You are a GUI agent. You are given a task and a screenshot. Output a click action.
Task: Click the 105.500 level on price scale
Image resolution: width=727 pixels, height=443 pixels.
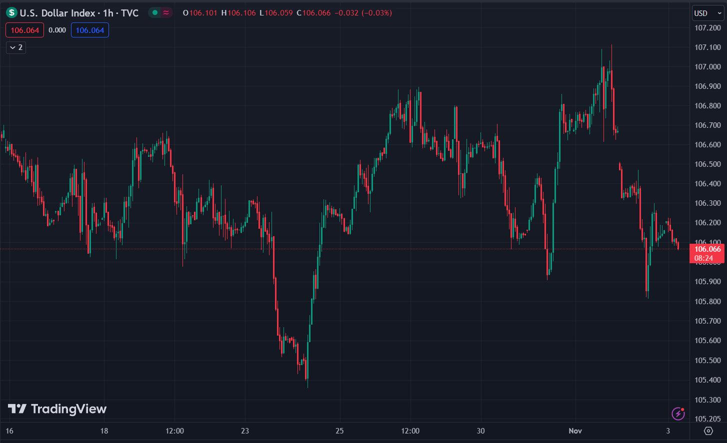pyautogui.click(x=707, y=361)
